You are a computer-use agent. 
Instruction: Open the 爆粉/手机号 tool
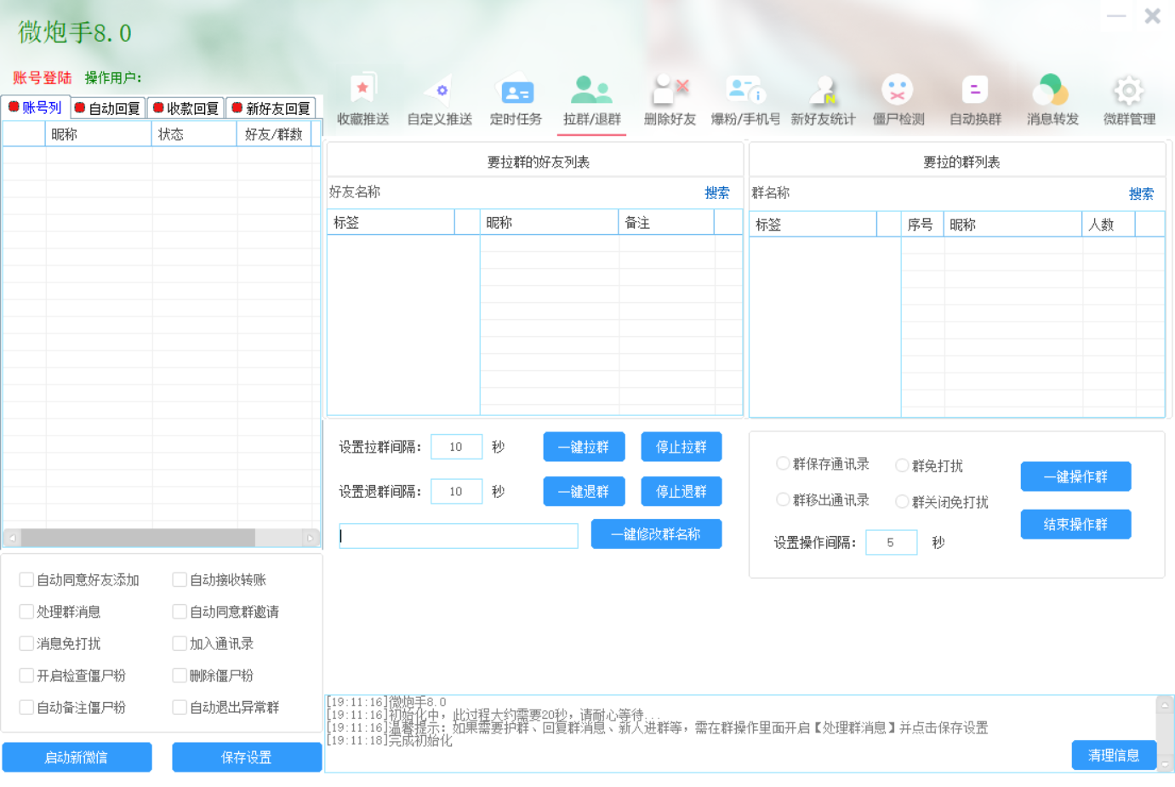(x=745, y=100)
